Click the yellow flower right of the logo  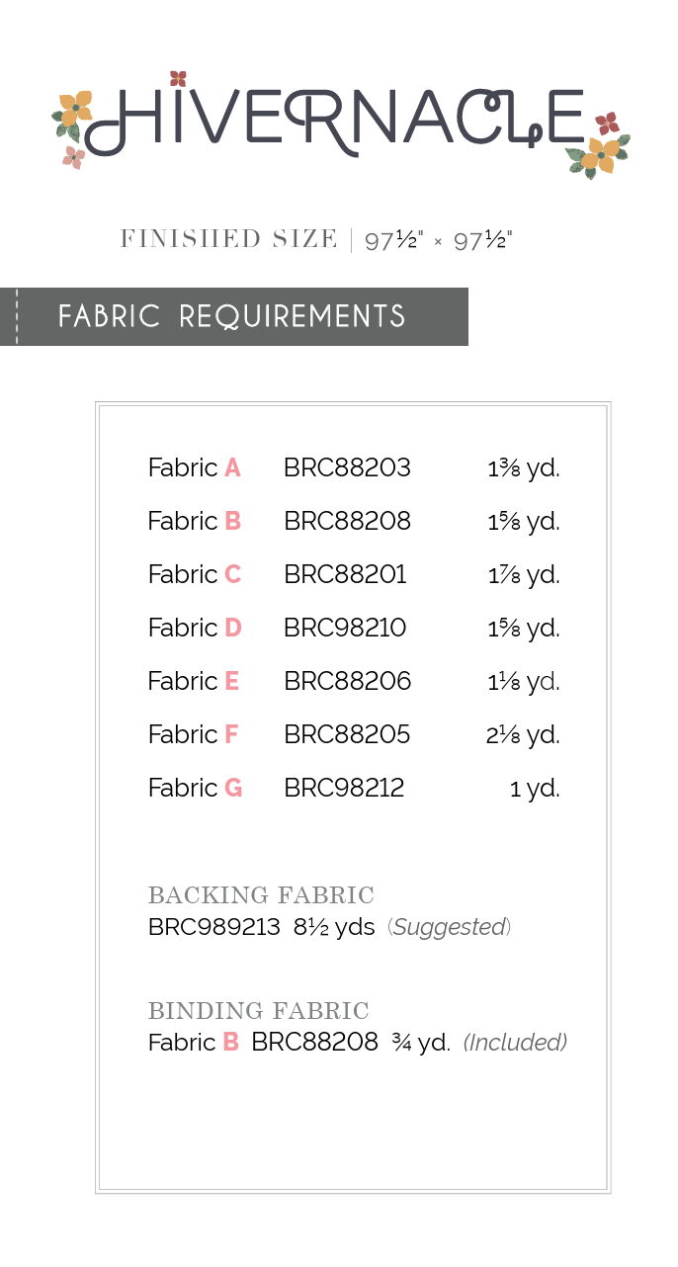[x=603, y=154]
